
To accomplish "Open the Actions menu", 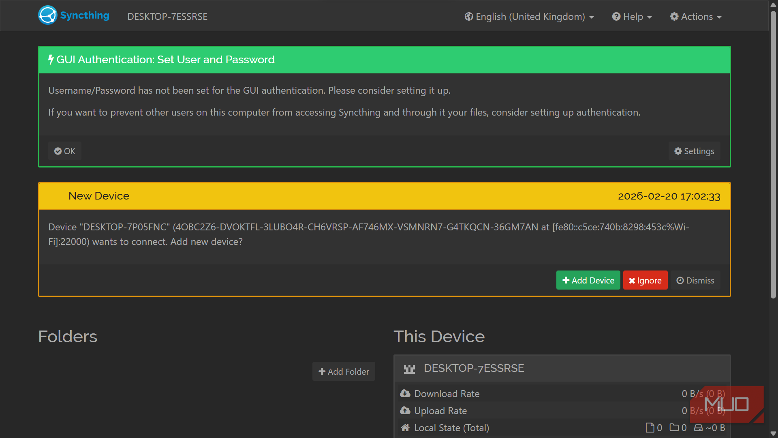I will [x=696, y=17].
